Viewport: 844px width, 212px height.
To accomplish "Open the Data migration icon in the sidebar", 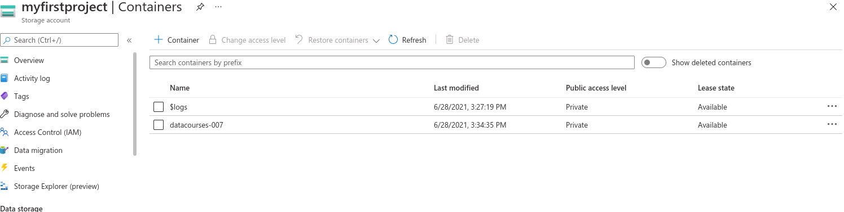I will coord(5,150).
